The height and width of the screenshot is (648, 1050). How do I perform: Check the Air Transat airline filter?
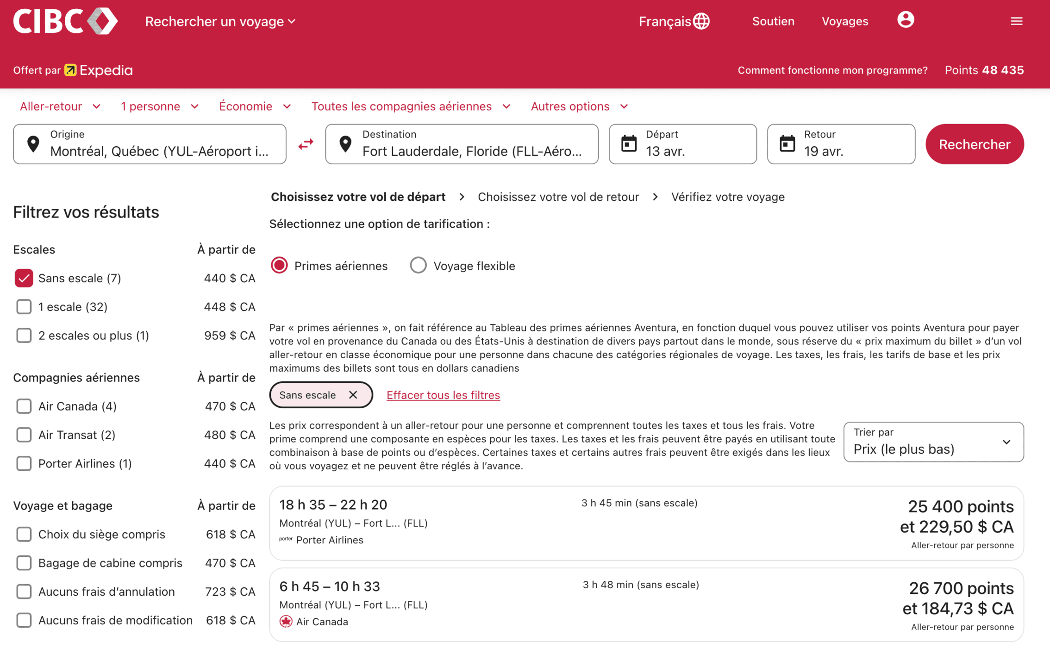24,435
